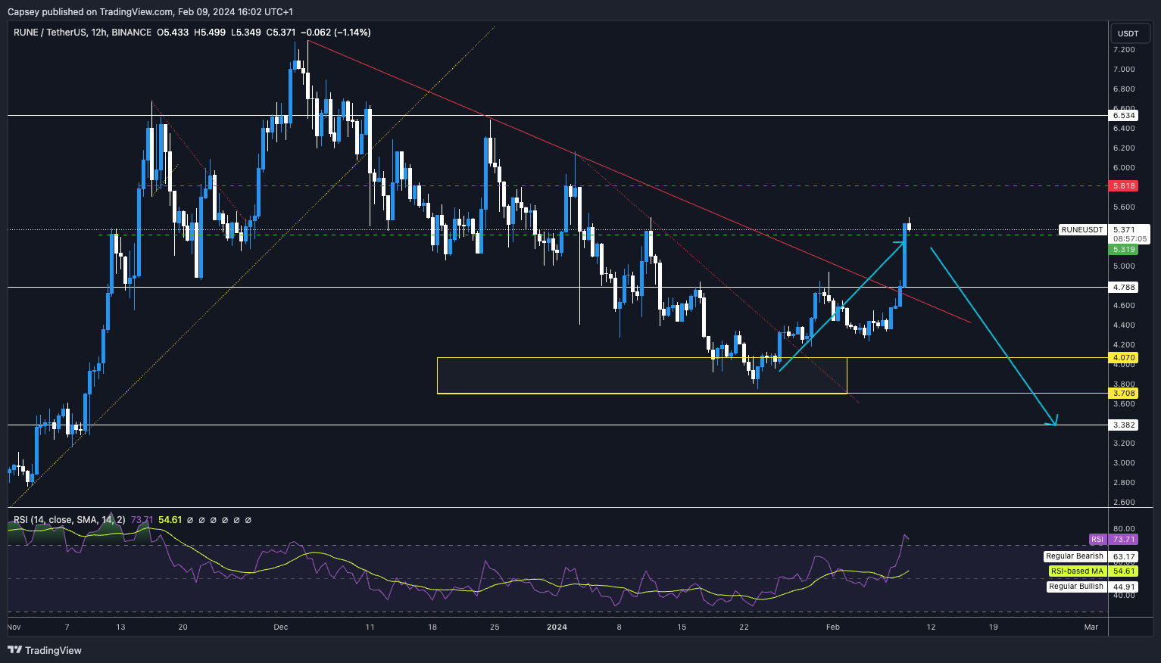This screenshot has height=663, width=1161.
Task: Select the RUNEUSDT price label
Action: coord(1082,229)
